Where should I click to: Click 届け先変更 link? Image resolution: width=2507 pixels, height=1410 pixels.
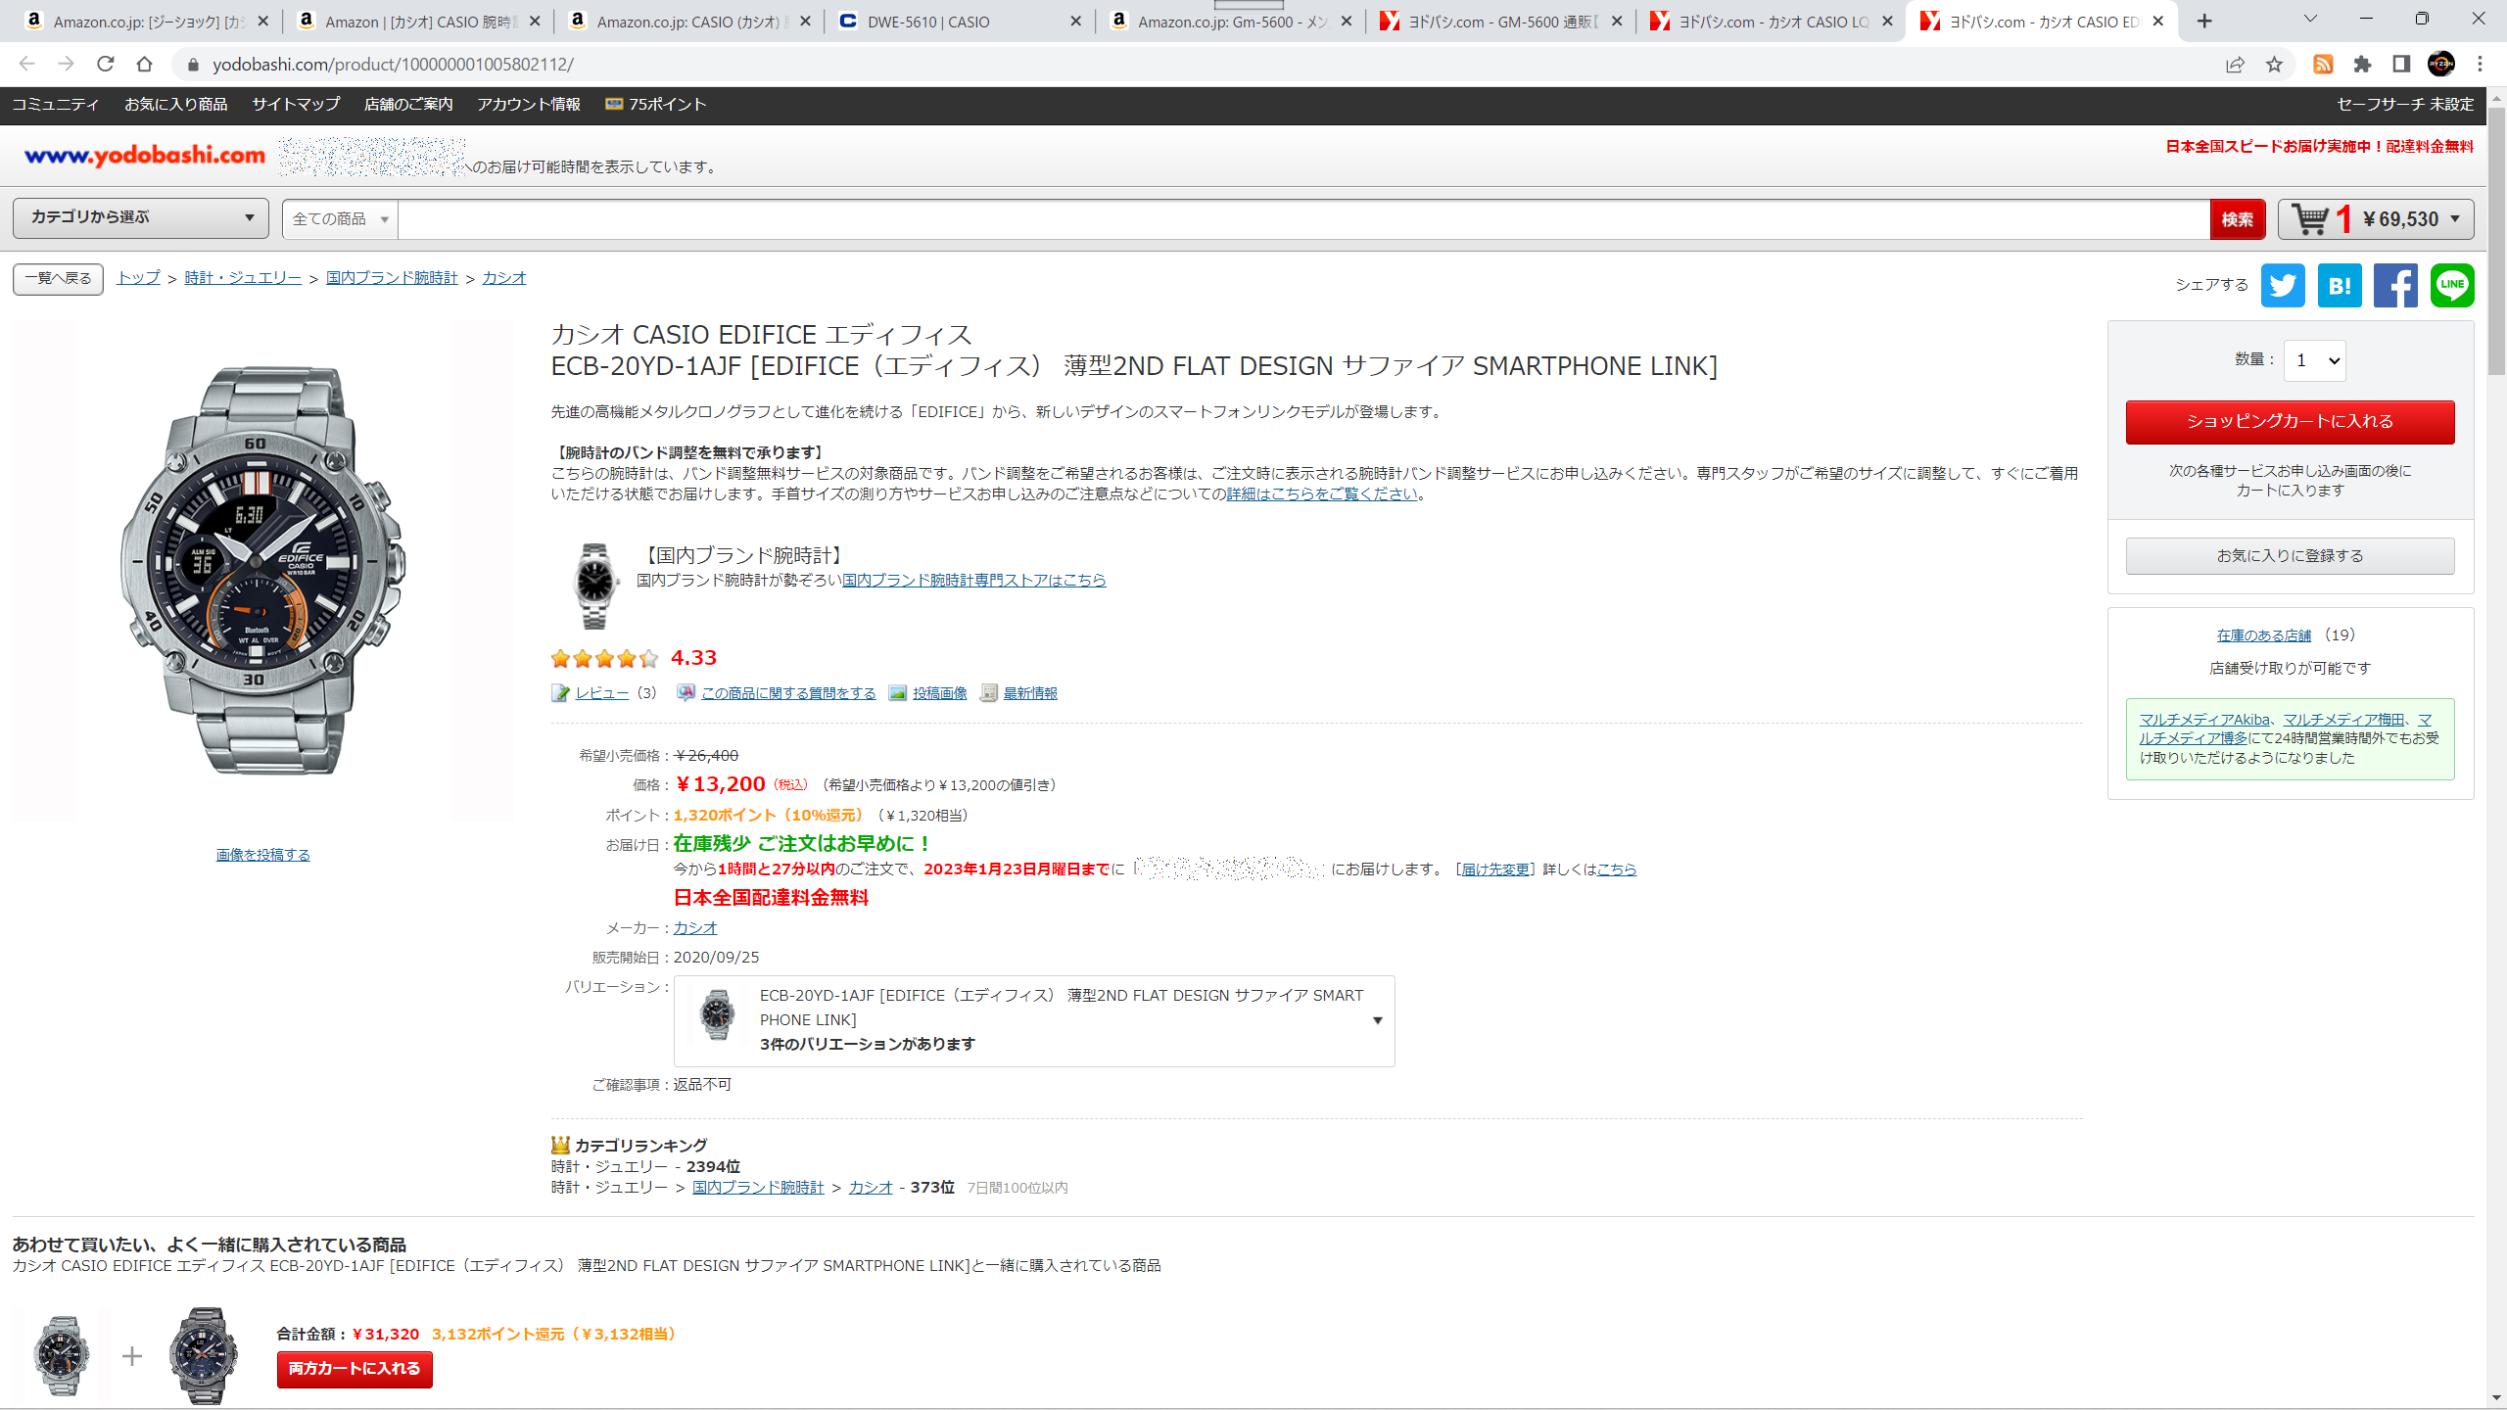[1495, 869]
